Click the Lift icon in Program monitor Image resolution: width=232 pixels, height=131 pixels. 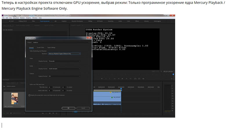click(x=135, y=78)
